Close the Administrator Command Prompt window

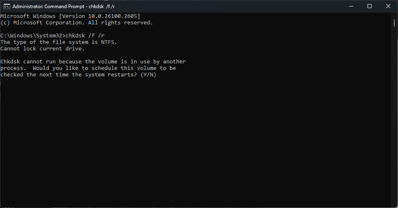coord(388,6)
